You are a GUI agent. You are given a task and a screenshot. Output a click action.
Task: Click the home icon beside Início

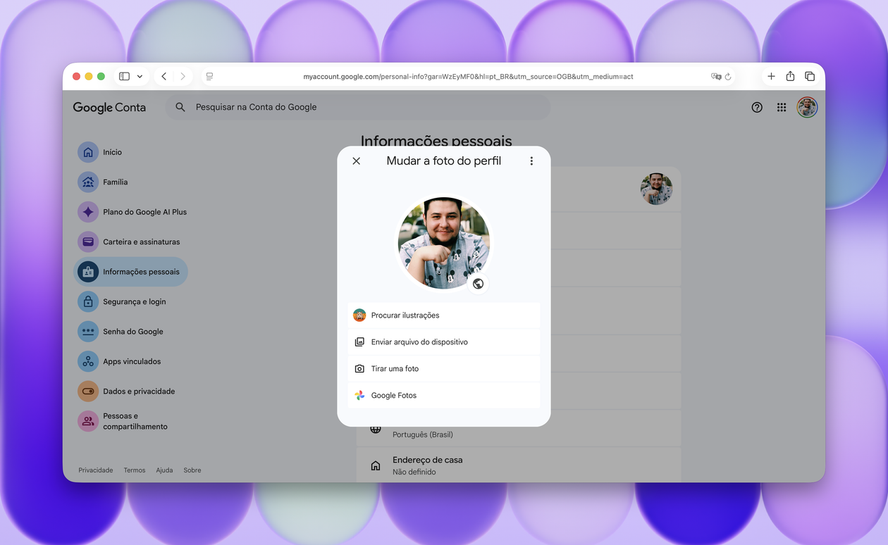click(88, 152)
